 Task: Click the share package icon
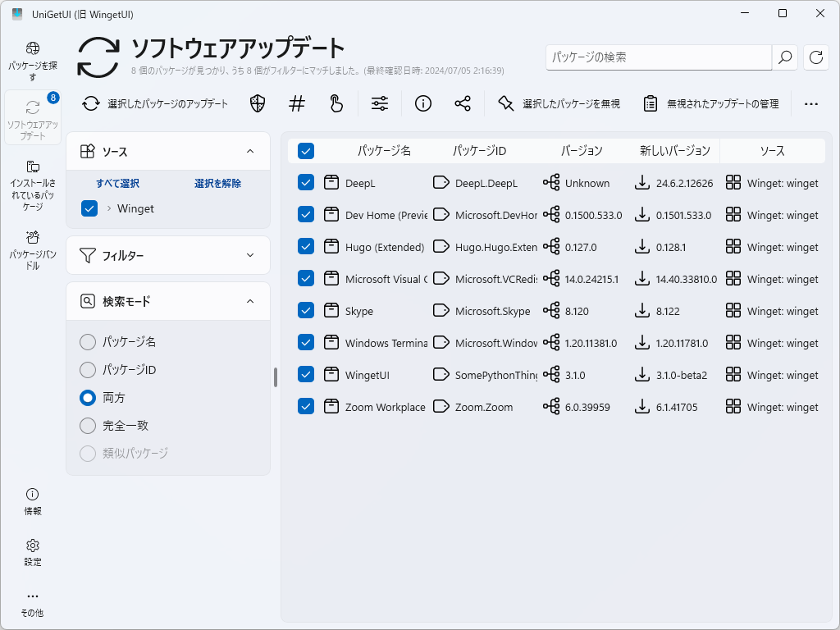(x=462, y=104)
